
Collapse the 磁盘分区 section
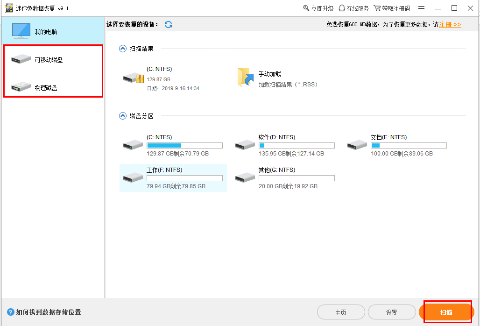pyautogui.click(x=123, y=116)
